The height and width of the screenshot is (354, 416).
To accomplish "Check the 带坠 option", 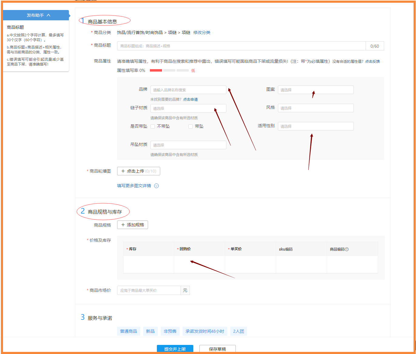I will tap(191, 126).
